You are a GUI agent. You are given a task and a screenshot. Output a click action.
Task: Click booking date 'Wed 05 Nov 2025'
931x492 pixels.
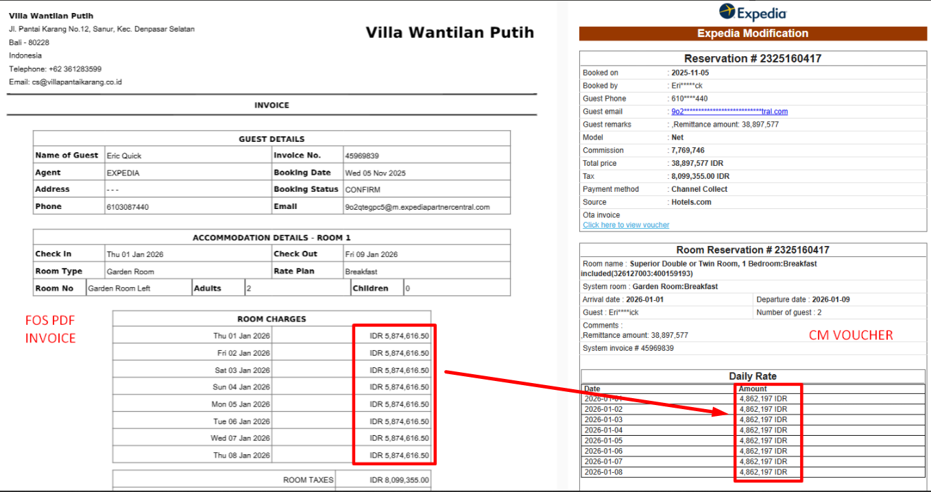pos(375,173)
